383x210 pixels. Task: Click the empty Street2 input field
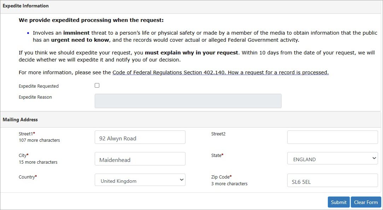[x=332, y=137]
